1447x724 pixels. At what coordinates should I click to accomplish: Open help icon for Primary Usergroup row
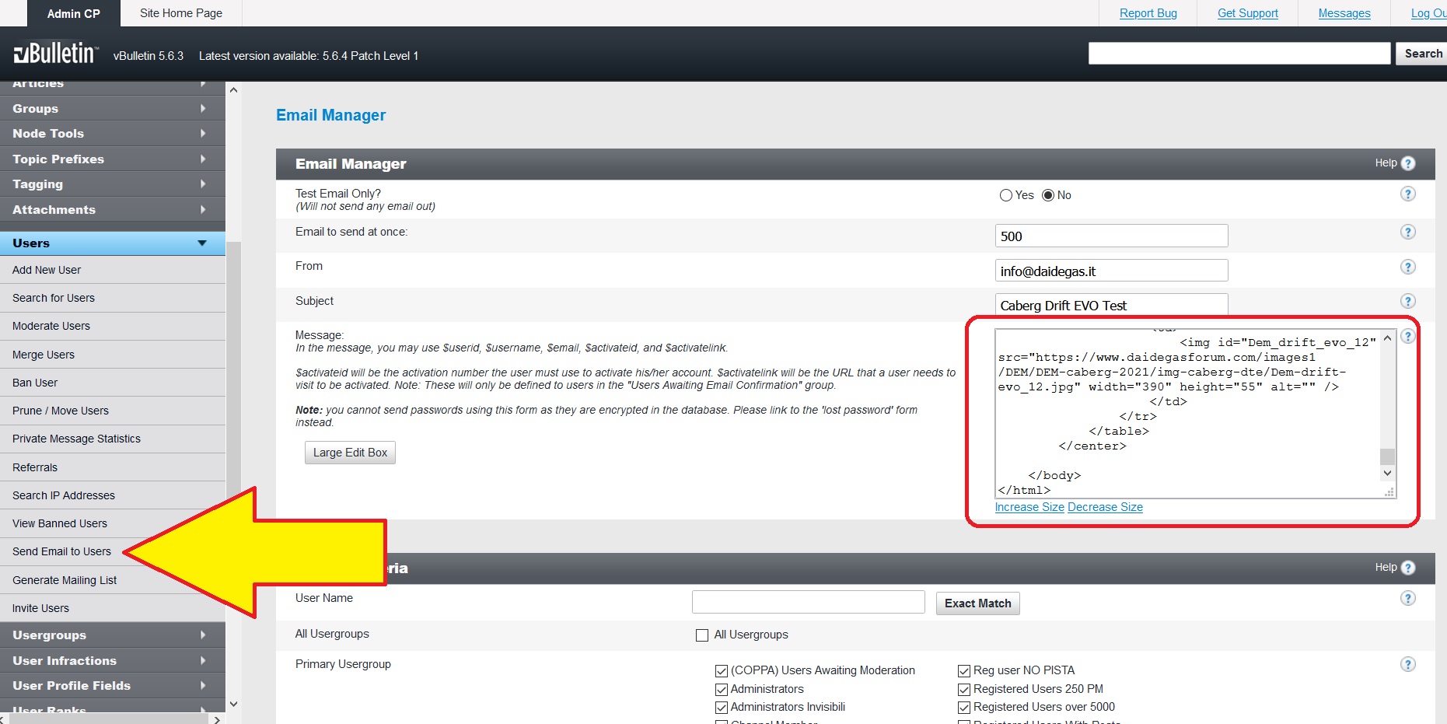pos(1407,664)
